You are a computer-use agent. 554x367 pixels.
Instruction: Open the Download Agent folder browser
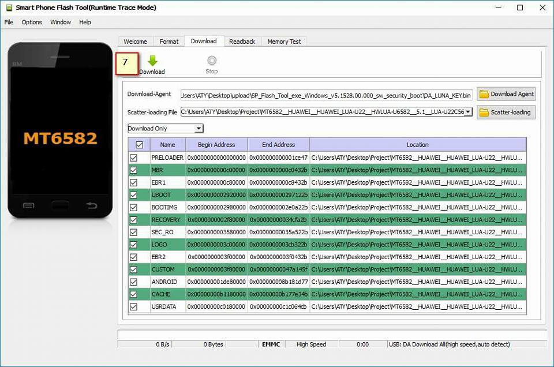[506, 94]
